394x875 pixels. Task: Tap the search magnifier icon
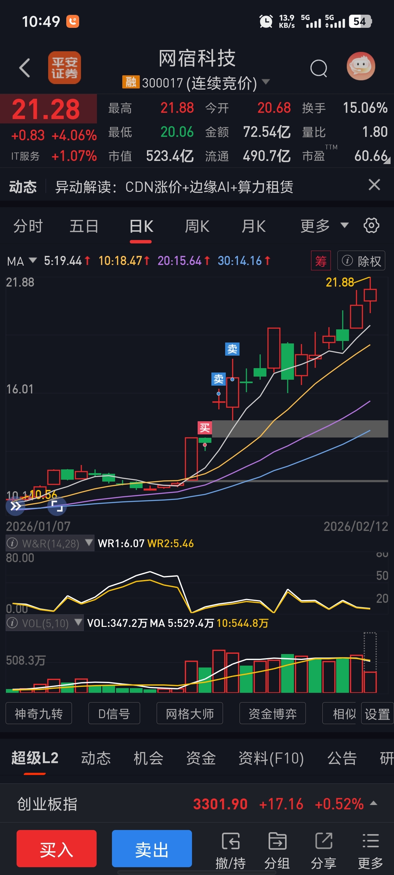coord(319,68)
